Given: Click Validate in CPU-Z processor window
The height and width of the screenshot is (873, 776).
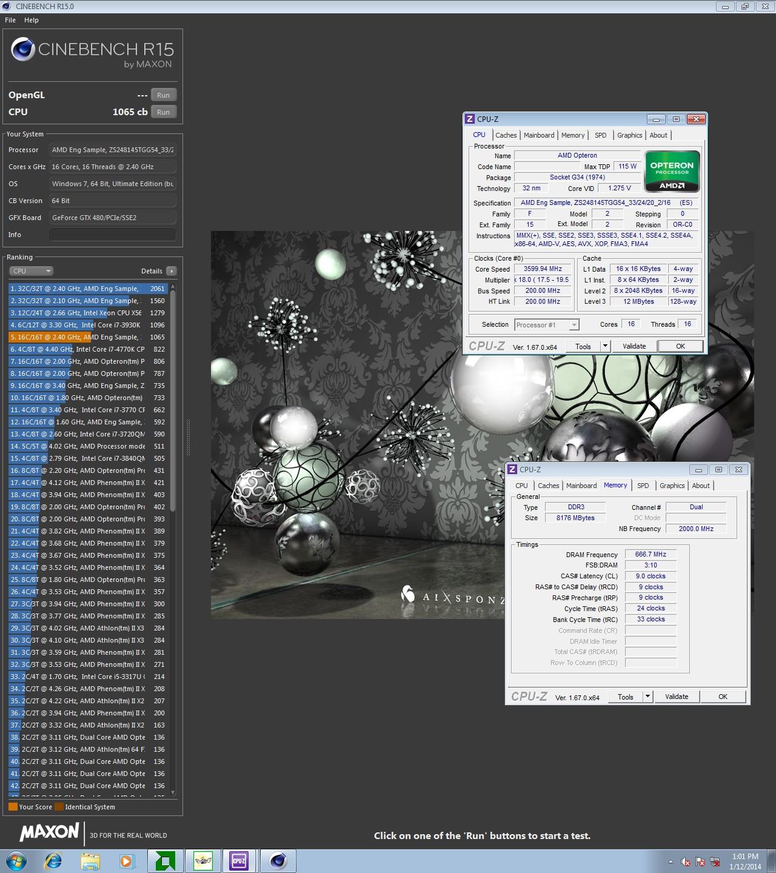Looking at the screenshot, I should [x=634, y=346].
